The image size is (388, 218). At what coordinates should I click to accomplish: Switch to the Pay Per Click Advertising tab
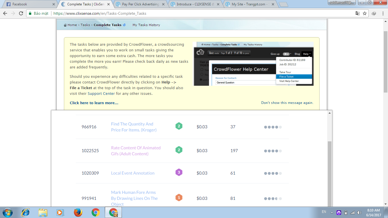(x=140, y=4)
